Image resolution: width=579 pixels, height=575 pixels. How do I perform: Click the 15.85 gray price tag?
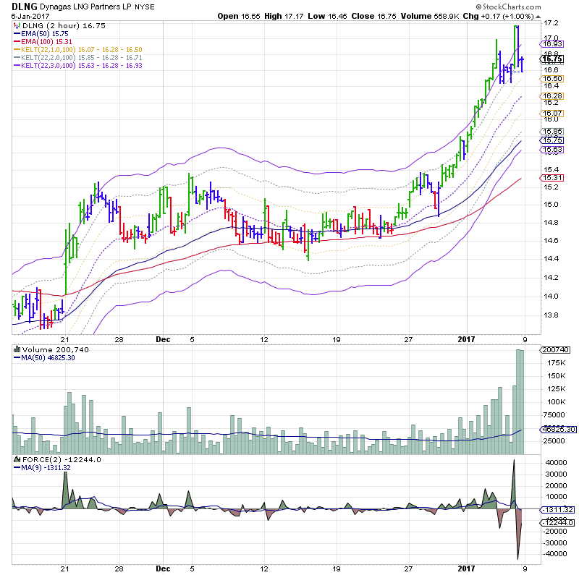[552, 132]
